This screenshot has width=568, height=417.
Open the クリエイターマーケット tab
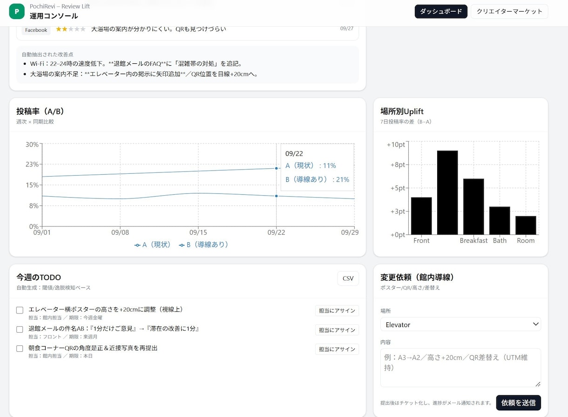[x=509, y=11]
